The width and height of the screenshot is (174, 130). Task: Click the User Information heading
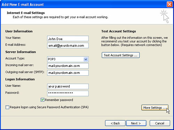click(x=19, y=31)
